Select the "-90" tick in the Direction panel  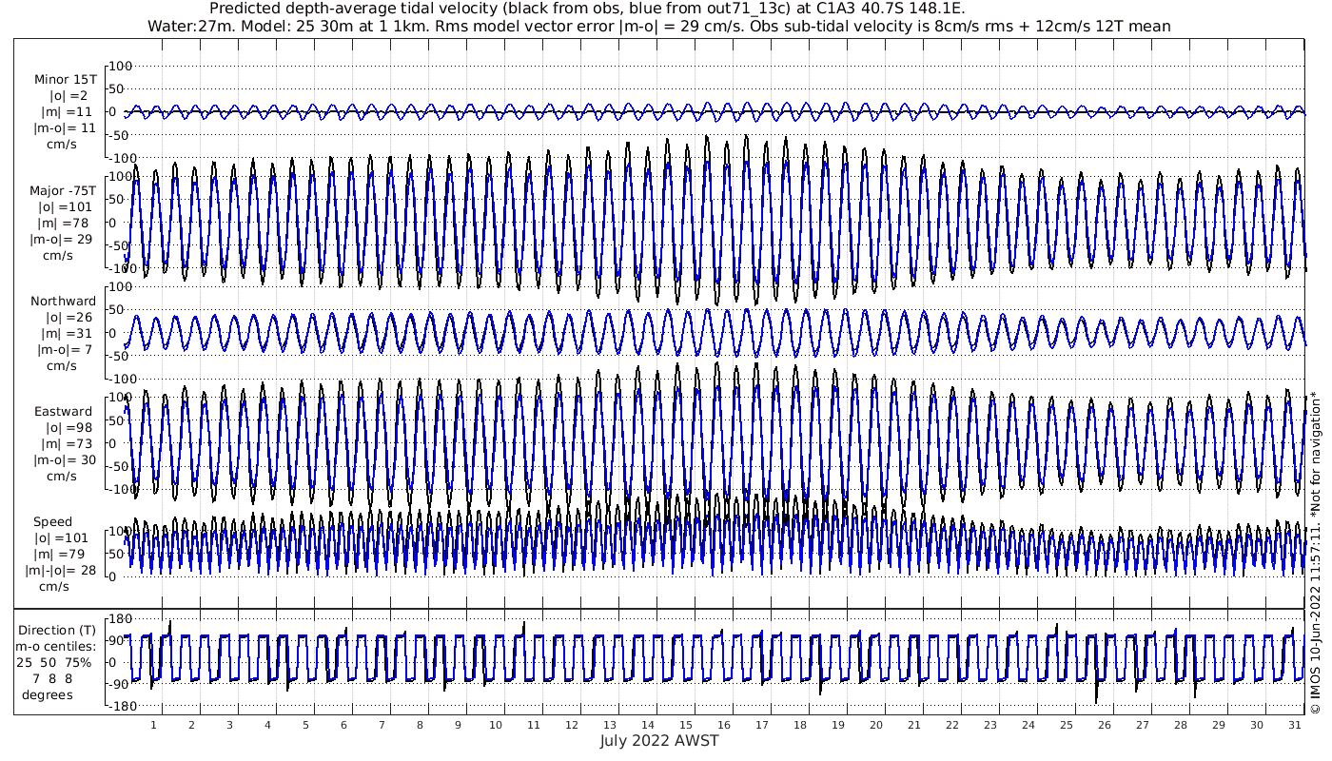click(x=120, y=684)
